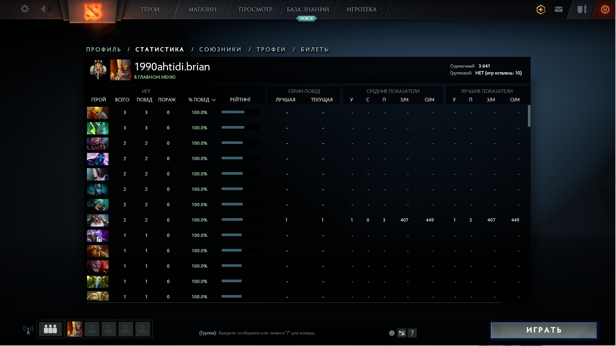Click Bounty Hunter's rating progress bar
The height and width of the screenshot is (346, 616).
coord(239,112)
